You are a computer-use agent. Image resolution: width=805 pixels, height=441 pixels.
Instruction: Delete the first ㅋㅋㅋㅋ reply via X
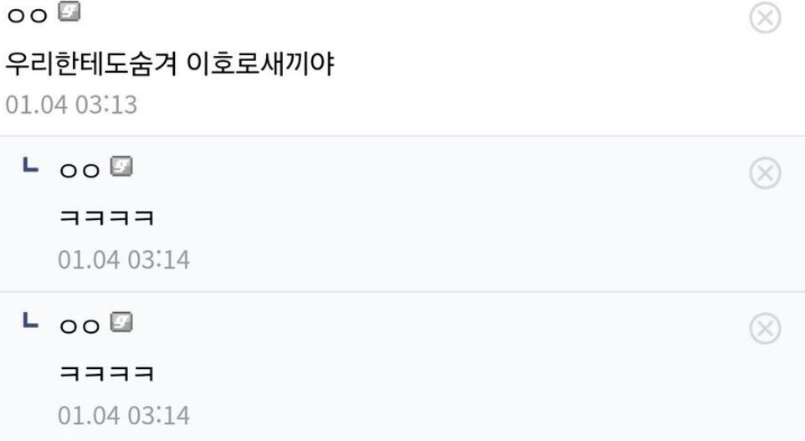click(767, 173)
